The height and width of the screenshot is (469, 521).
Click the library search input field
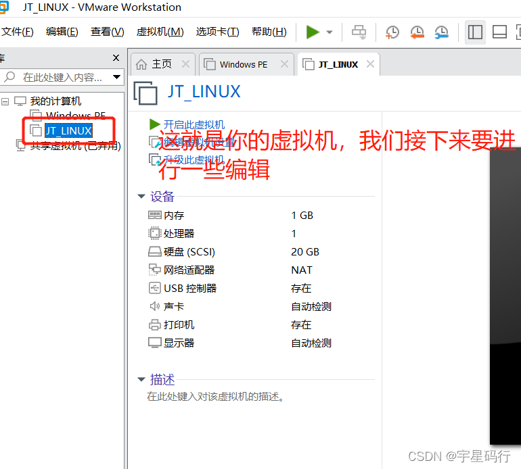coord(62,77)
